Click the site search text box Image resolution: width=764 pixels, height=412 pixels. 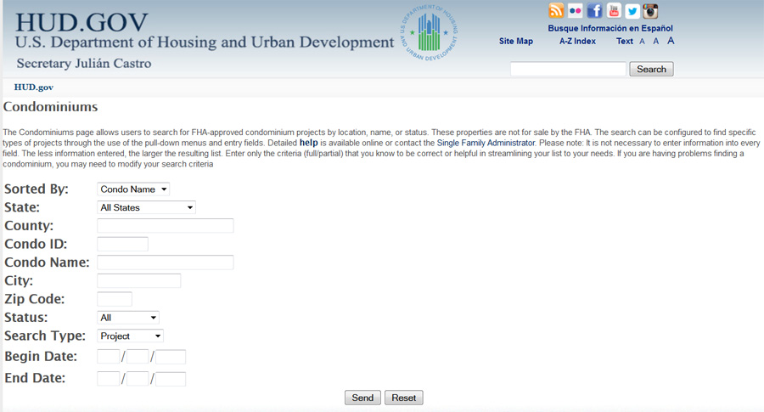point(568,70)
